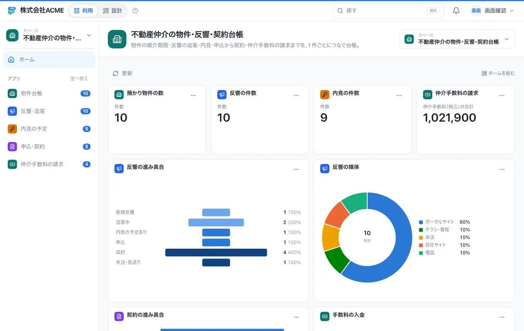Open the 画面確認 user menu dropdown
This screenshot has width=524, height=331.
[492, 11]
